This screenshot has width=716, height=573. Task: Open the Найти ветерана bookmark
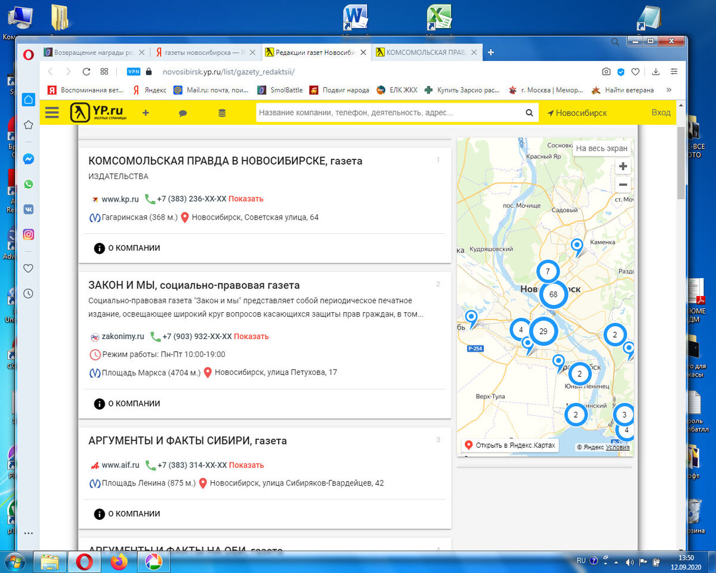tap(622, 90)
